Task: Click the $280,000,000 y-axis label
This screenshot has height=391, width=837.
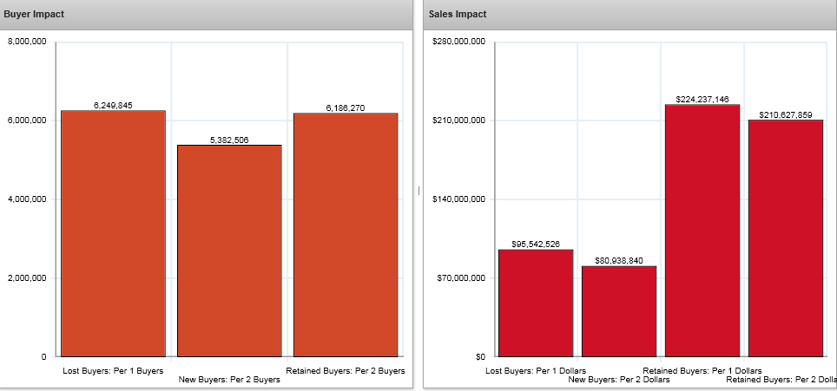Action: point(458,42)
